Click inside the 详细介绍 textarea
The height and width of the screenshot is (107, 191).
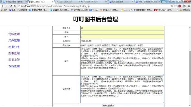coord(122,89)
